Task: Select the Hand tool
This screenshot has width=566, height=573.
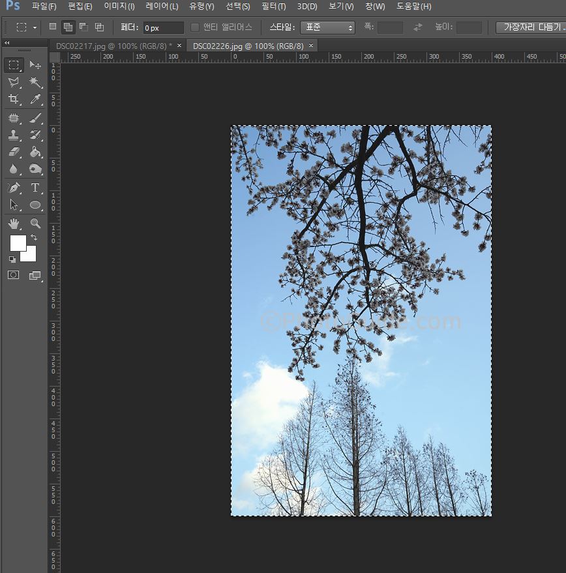Action: 14,224
